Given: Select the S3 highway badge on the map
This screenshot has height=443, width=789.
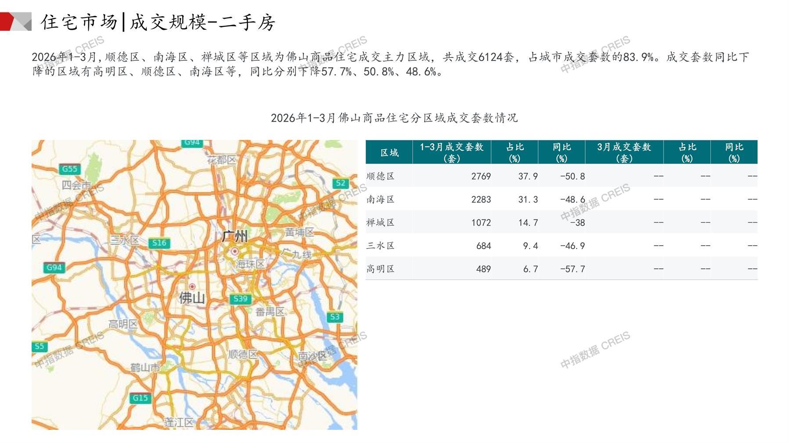Looking at the screenshot, I should pyautogui.click(x=335, y=317).
